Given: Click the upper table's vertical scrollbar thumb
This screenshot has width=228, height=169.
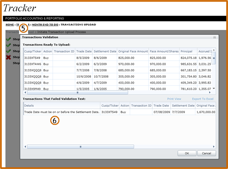Looking at the screenshot, I should point(213,58).
